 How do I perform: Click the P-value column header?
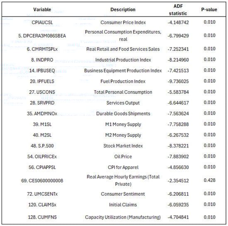(x=209, y=10)
